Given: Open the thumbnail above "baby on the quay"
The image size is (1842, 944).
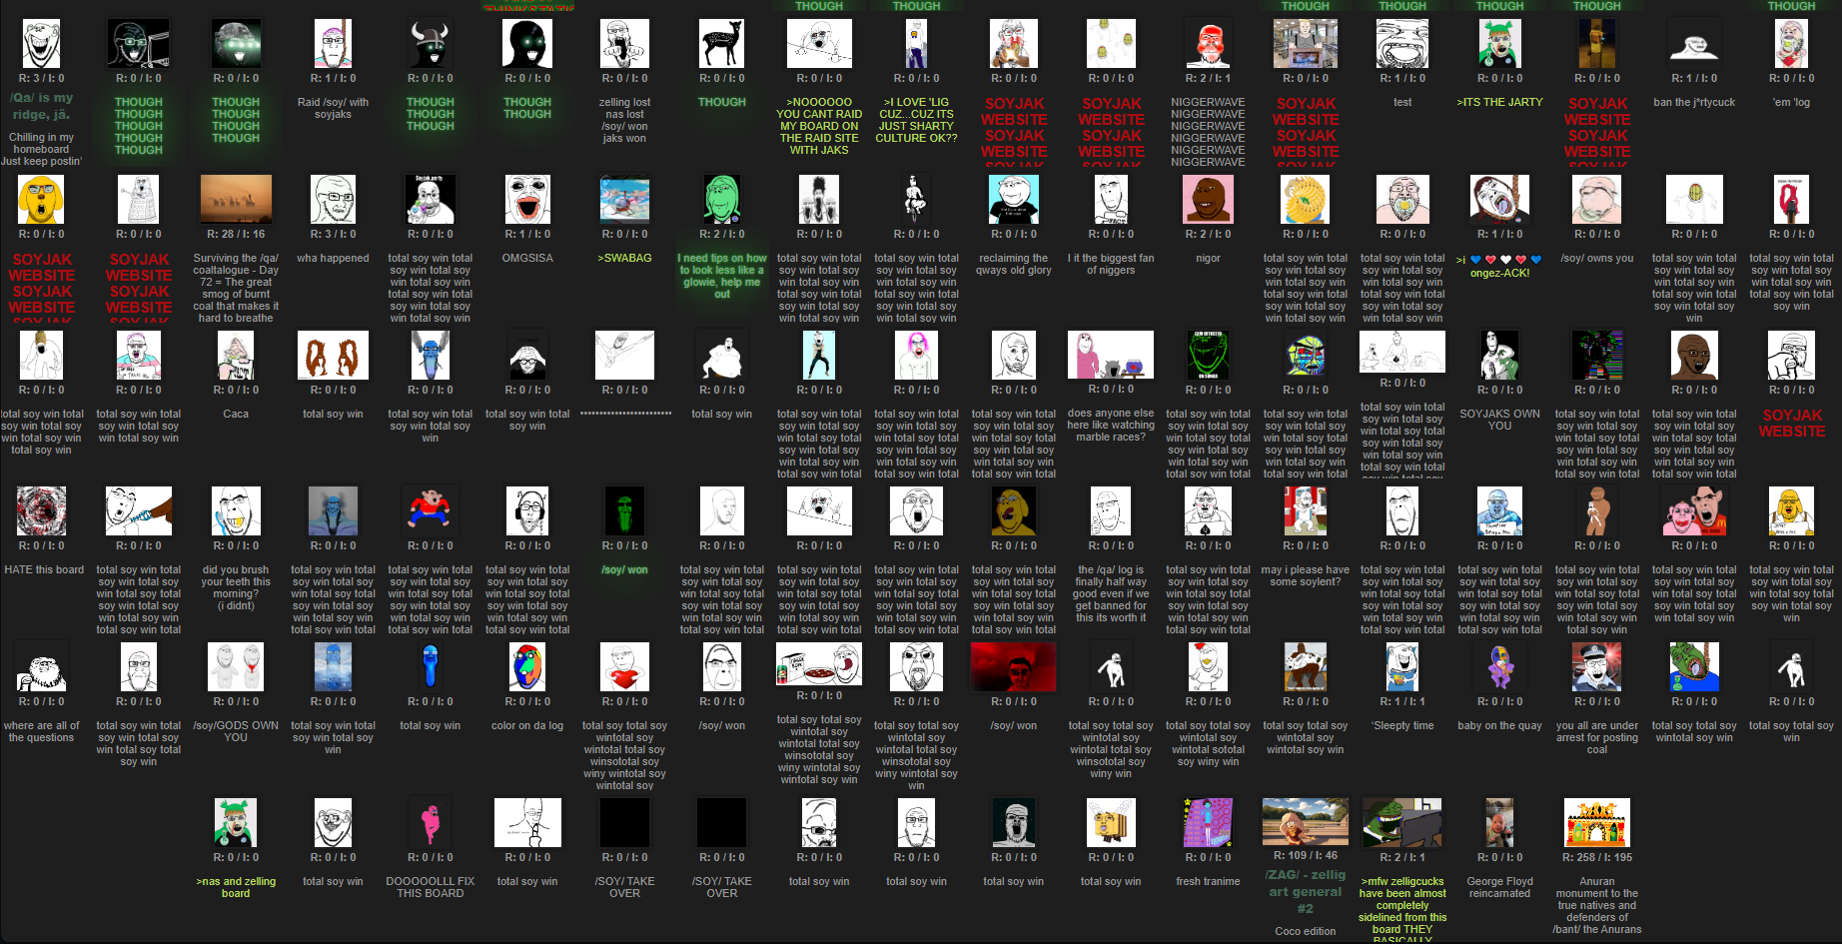Looking at the screenshot, I should tap(1499, 667).
